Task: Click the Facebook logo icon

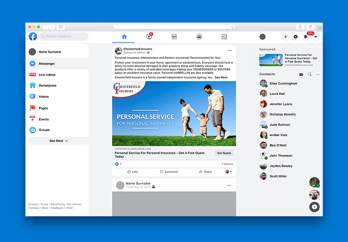Action: point(33,36)
